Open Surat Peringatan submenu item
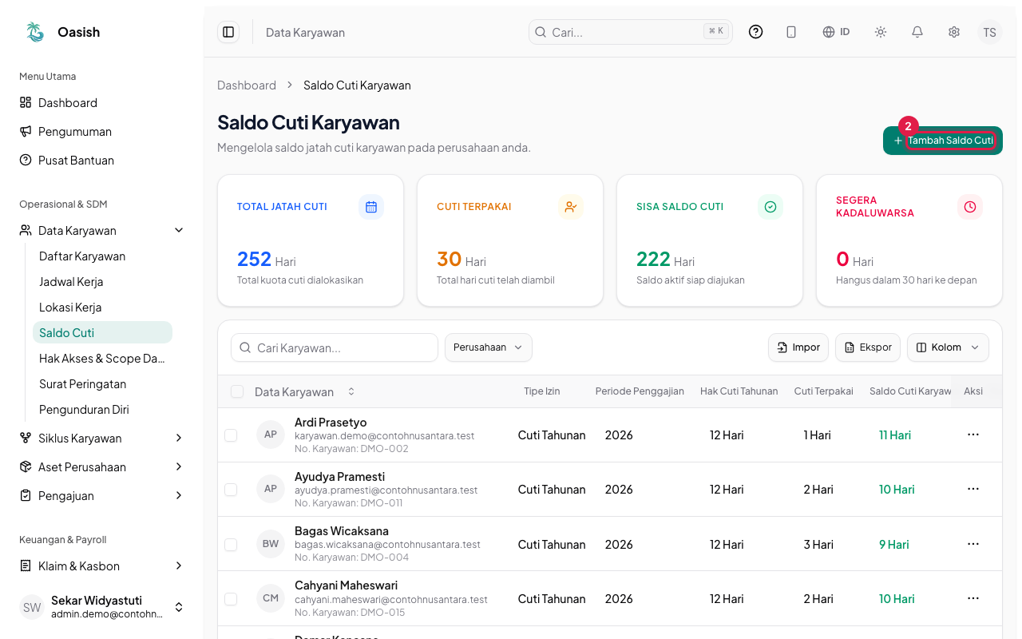Screen dimensions: 1022x639 pyautogui.click(x=102, y=383)
